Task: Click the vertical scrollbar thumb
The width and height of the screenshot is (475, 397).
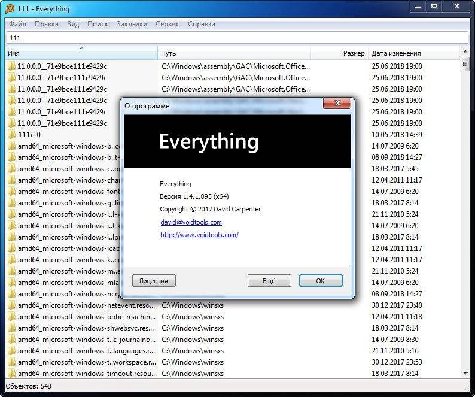Action: tap(465, 64)
